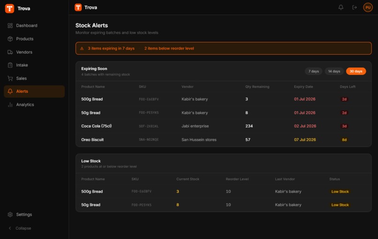Click the Sales cart icon
Viewport: 378px width, 239px height.
(10, 78)
